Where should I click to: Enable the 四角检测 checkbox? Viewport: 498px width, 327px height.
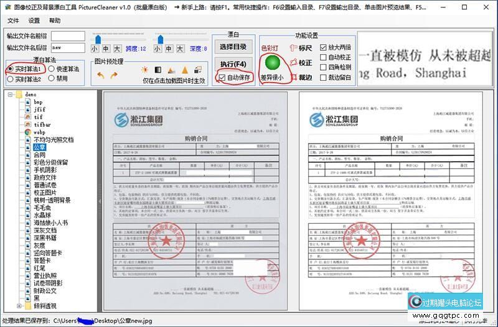coord(323,67)
